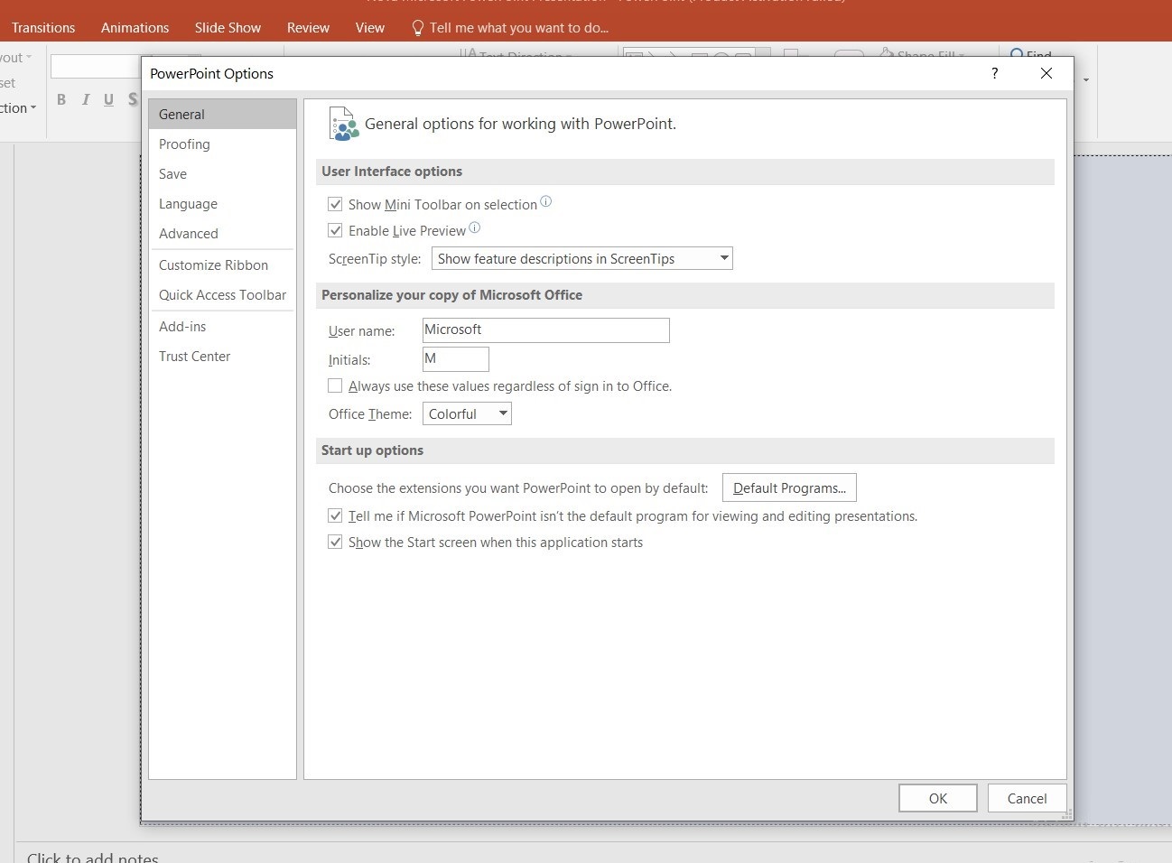The width and height of the screenshot is (1172, 863).
Task: Disable Enable Live Preview checkbox
Action: point(335,231)
